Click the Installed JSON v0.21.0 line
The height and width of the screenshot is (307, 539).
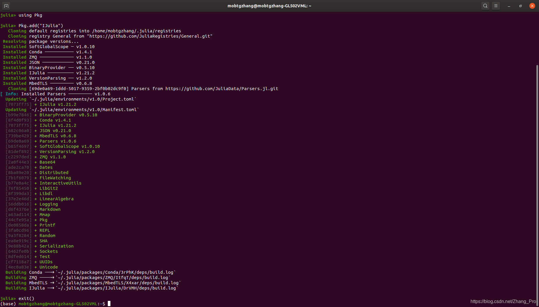point(49,62)
